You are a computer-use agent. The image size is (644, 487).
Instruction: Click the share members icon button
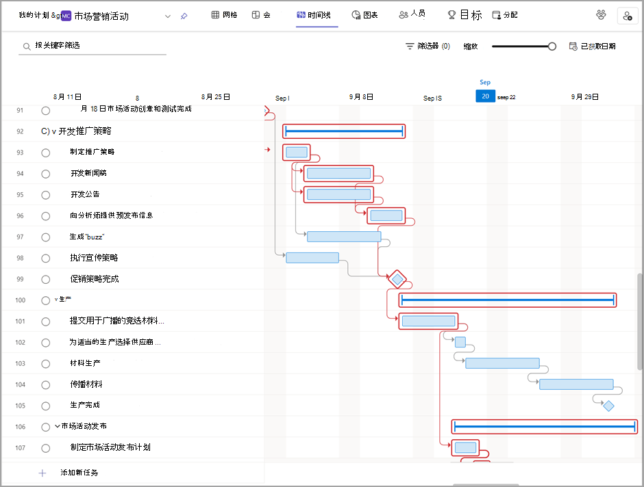(627, 16)
